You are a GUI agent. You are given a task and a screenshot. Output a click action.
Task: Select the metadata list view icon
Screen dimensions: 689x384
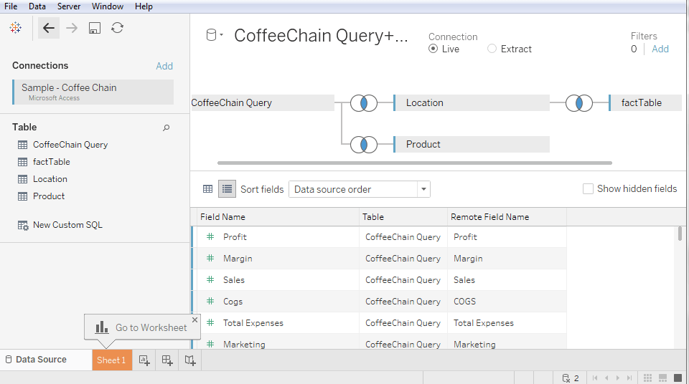click(x=228, y=189)
